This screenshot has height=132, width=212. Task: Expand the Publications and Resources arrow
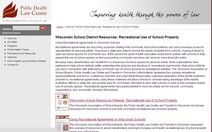[5, 53]
